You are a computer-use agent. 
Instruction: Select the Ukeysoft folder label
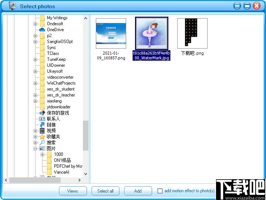pos(55,71)
